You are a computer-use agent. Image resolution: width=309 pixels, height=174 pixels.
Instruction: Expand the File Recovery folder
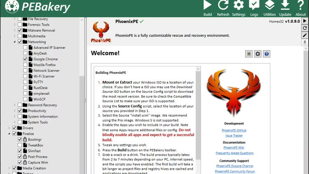point(15,19)
